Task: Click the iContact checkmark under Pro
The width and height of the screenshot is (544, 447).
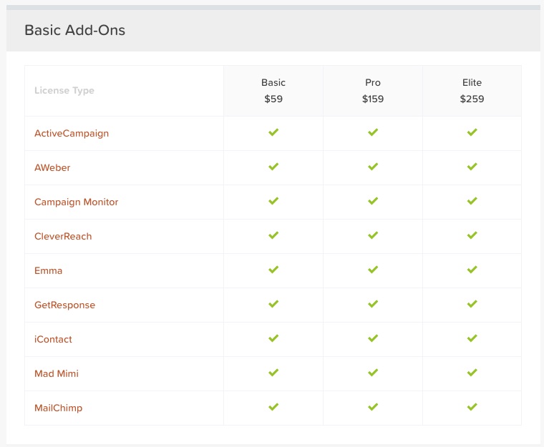Action: click(x=373, y=338)
